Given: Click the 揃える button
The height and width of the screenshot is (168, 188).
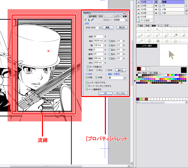Looking at the screenshot, I should [120, 70].
